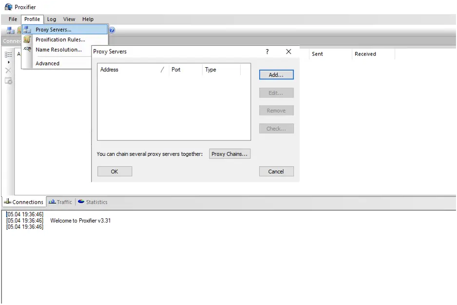Open the Log menu
This screenshot has width=457, height=305.
coord(51,19)
